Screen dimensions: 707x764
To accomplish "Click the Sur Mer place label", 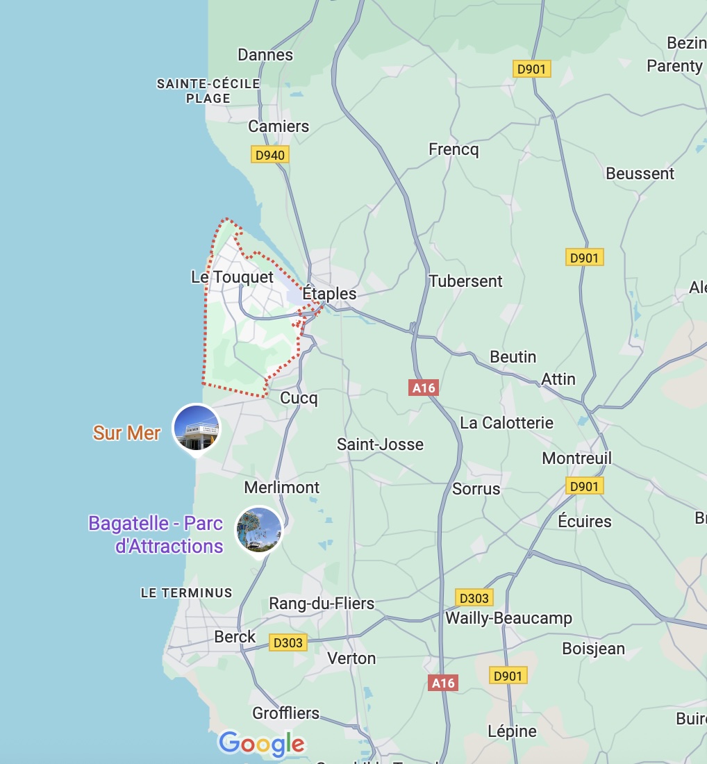I will point(126,433).
